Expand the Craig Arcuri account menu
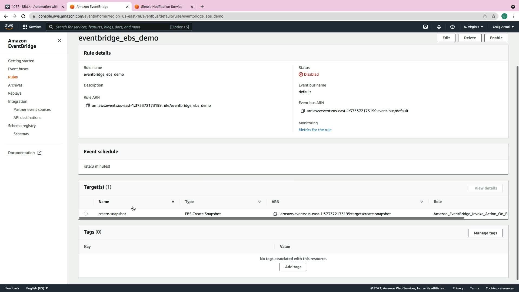 (x=503, y=27)
